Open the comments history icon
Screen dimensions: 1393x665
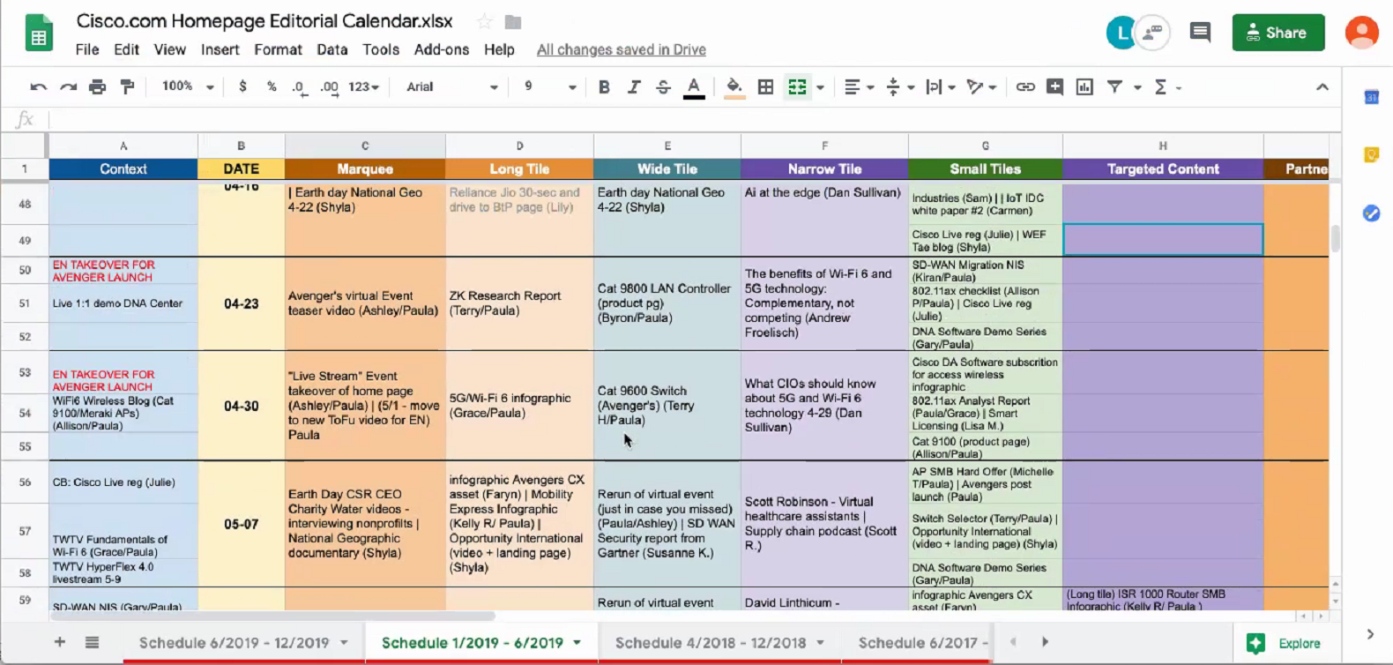pos(1200,33)
